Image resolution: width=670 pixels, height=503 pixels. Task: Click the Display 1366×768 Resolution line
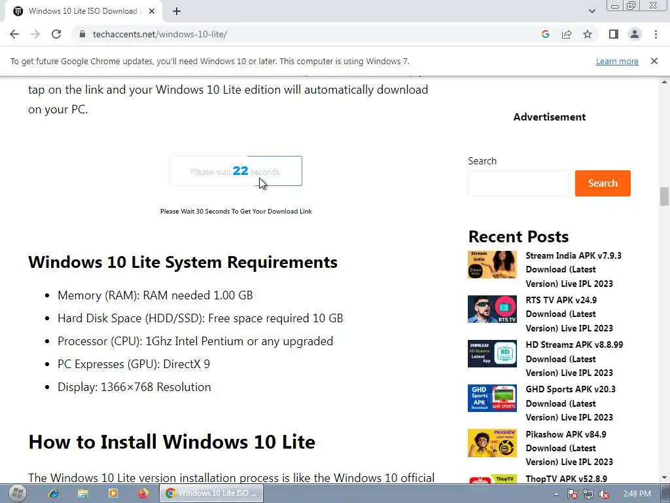point(134,387)
